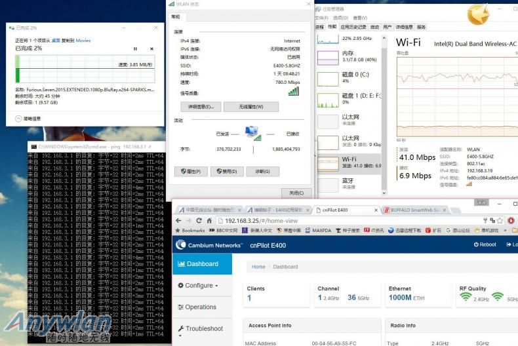Select 内存 performance item in Task Manager

point(349,57)
